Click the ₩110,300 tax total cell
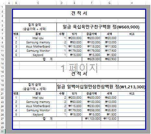This screenshot has height=134, width=151. tap(109, 119)
